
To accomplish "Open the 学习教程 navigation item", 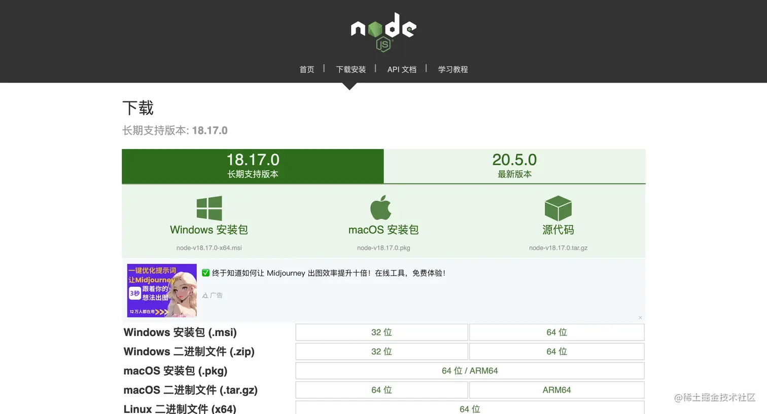I will pyautogui.click(x=452, y=69).
